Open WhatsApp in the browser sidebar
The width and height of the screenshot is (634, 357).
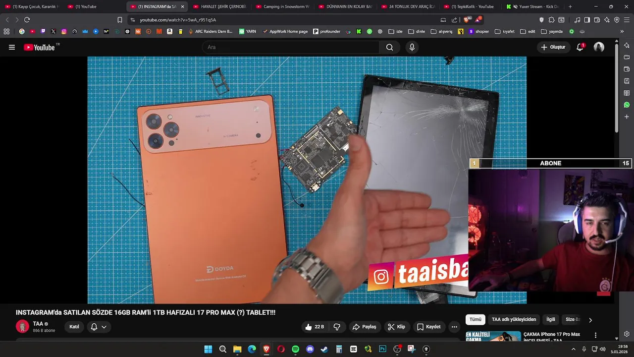627,105
